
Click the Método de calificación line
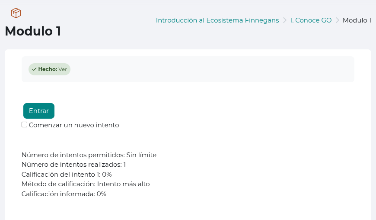[x=86, y=184]
